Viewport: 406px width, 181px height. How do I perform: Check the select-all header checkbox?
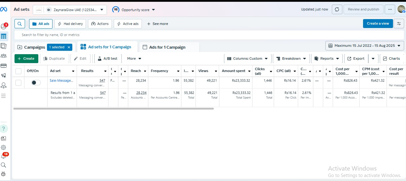coord(19,71)
